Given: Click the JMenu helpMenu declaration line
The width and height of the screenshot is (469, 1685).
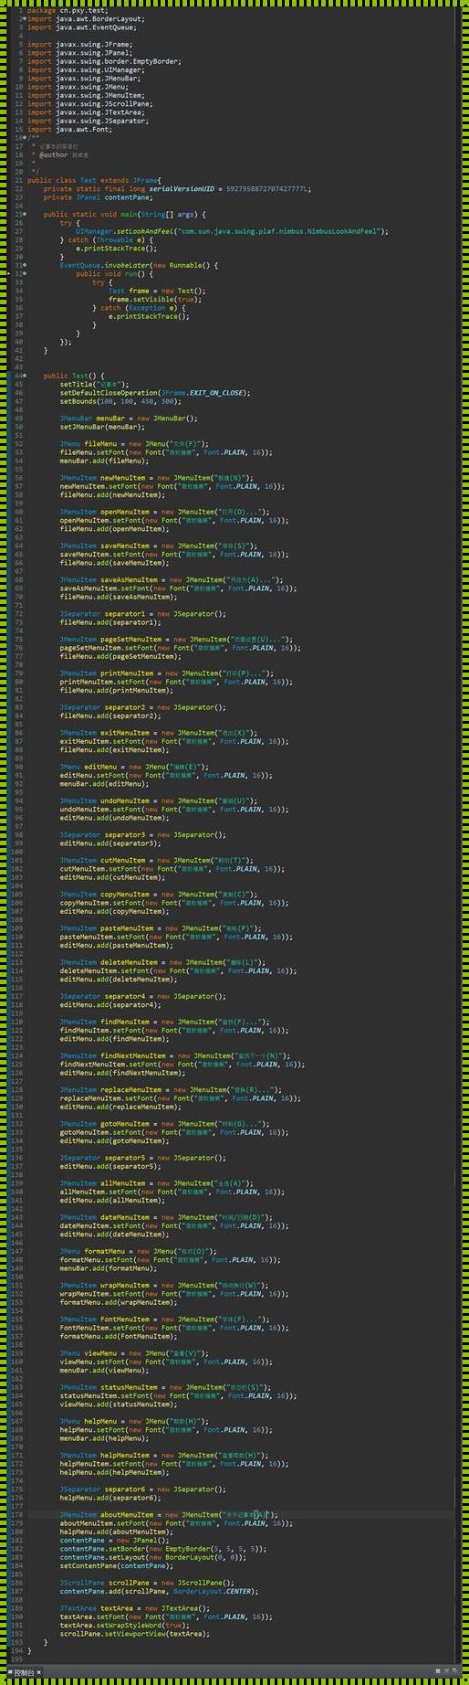Looking at the screenshot, I should click(x=134, y=1421).
